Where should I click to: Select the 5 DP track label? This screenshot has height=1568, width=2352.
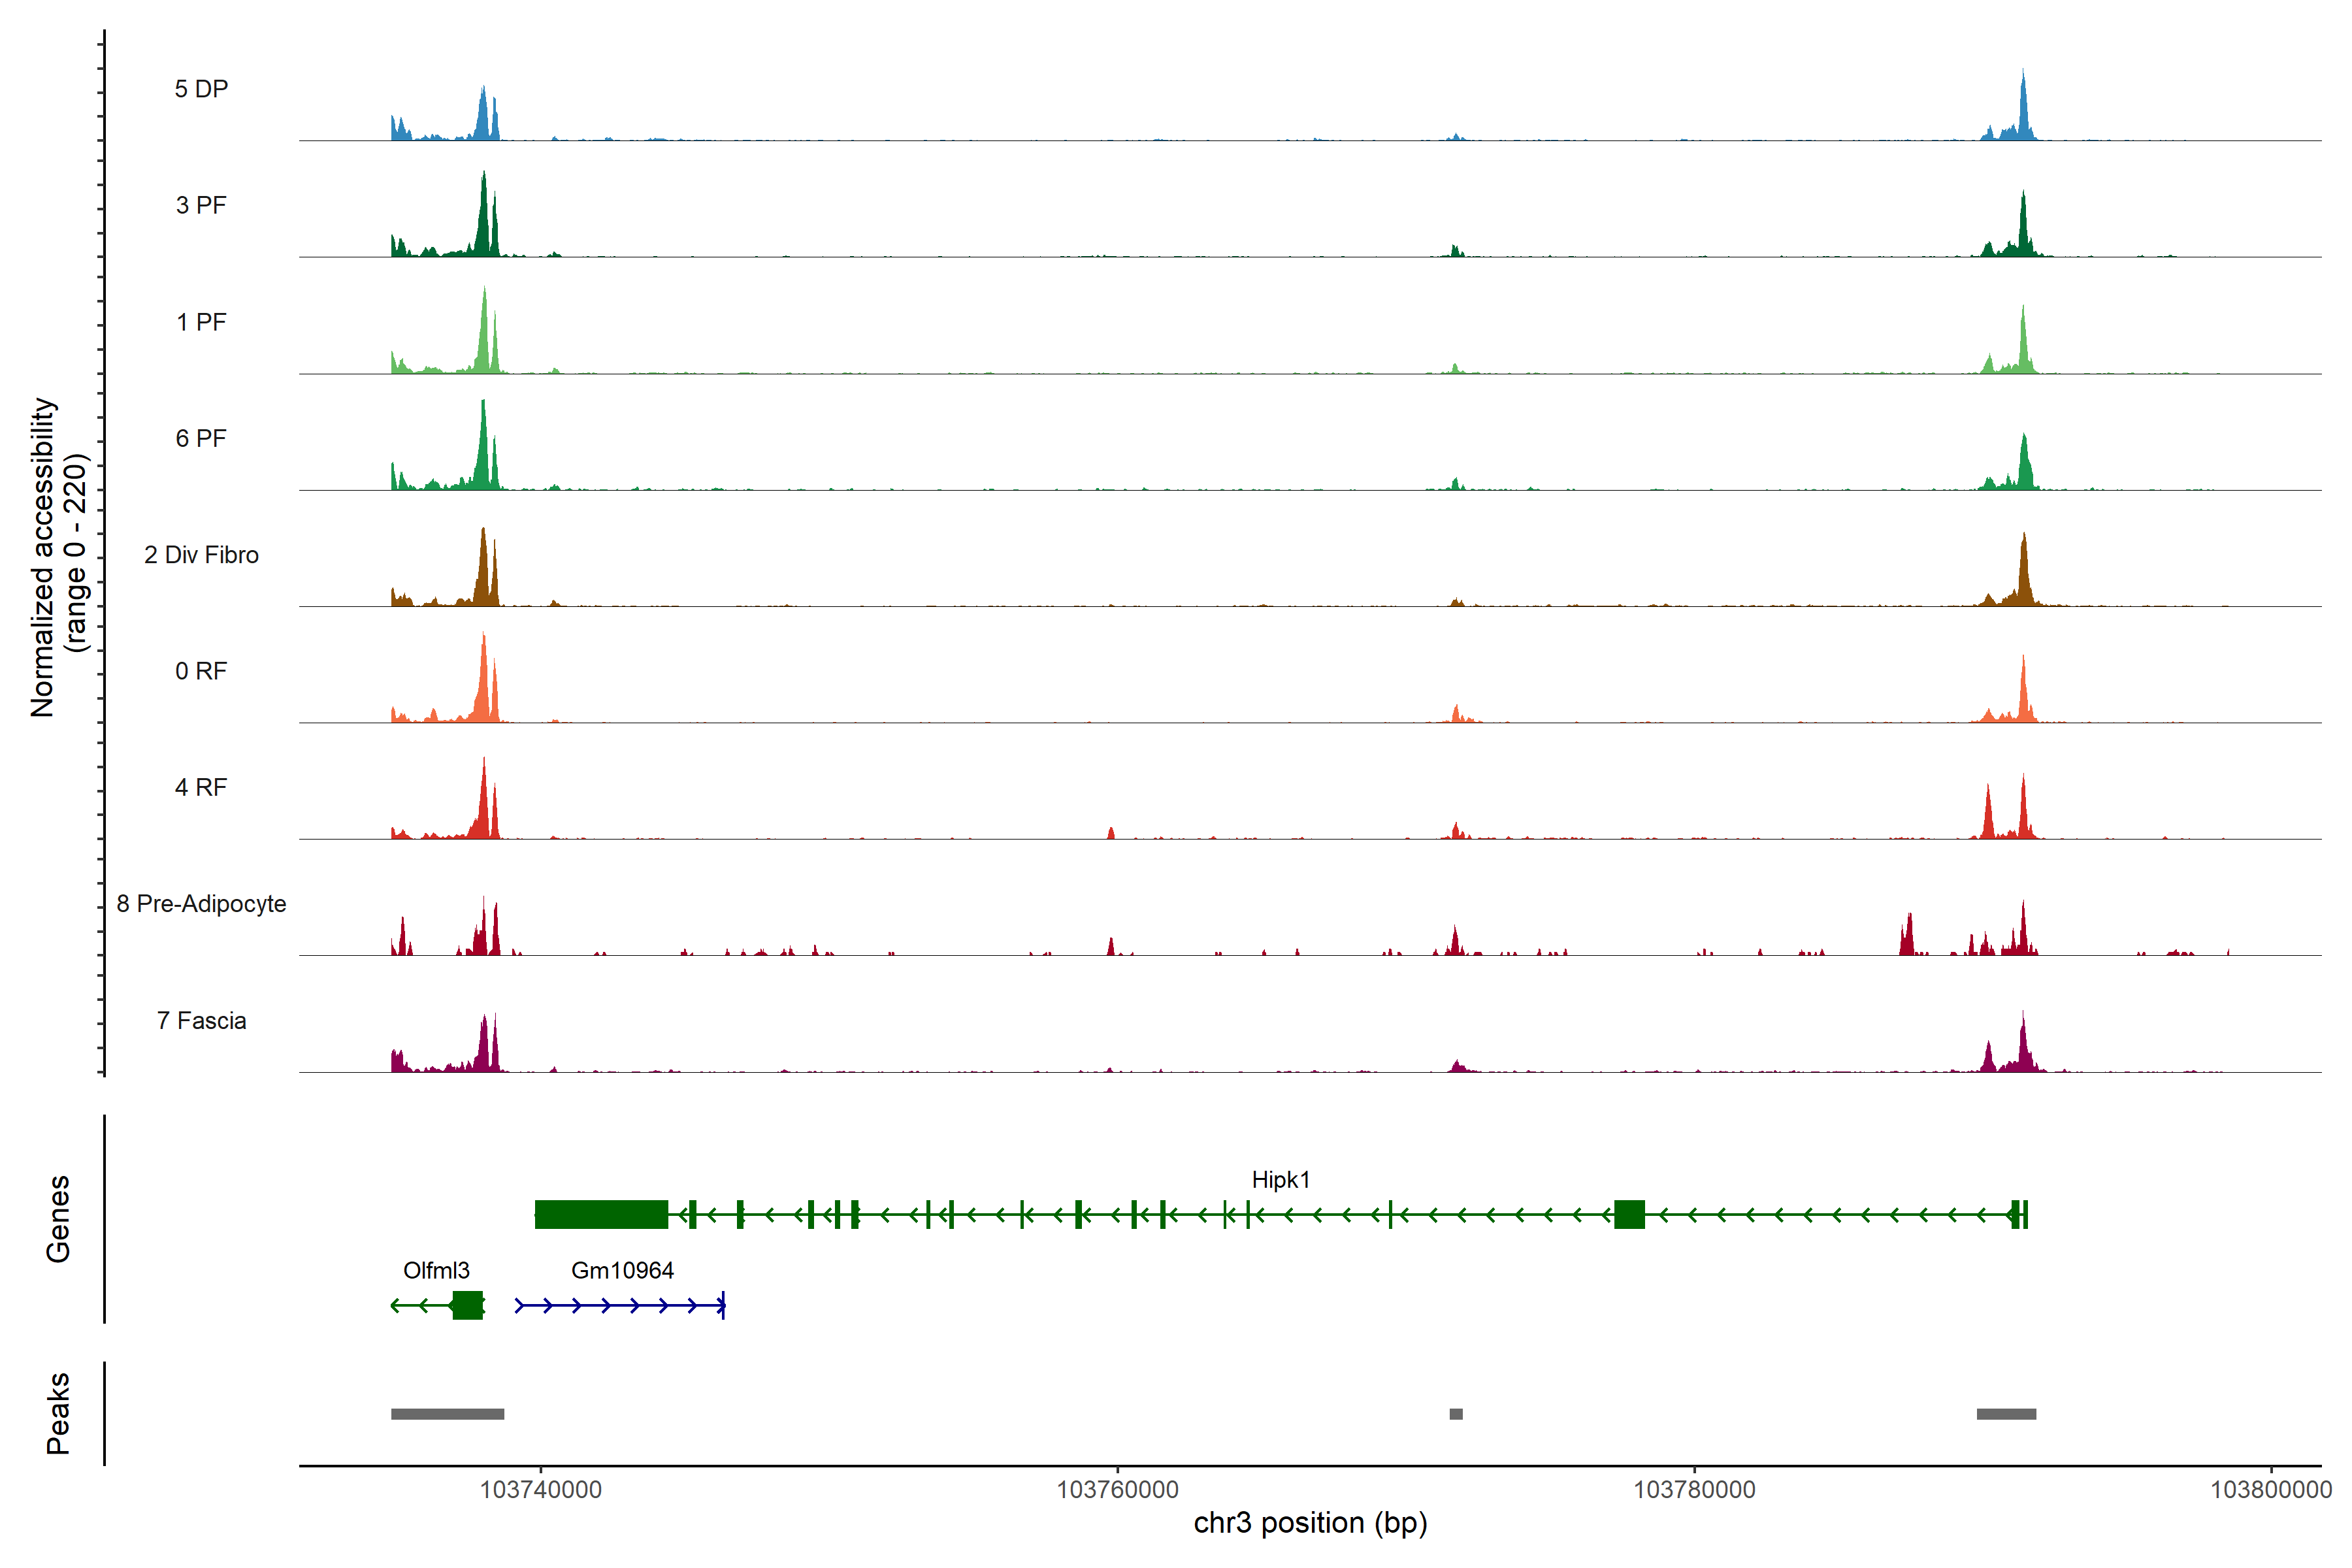(201, 89)
